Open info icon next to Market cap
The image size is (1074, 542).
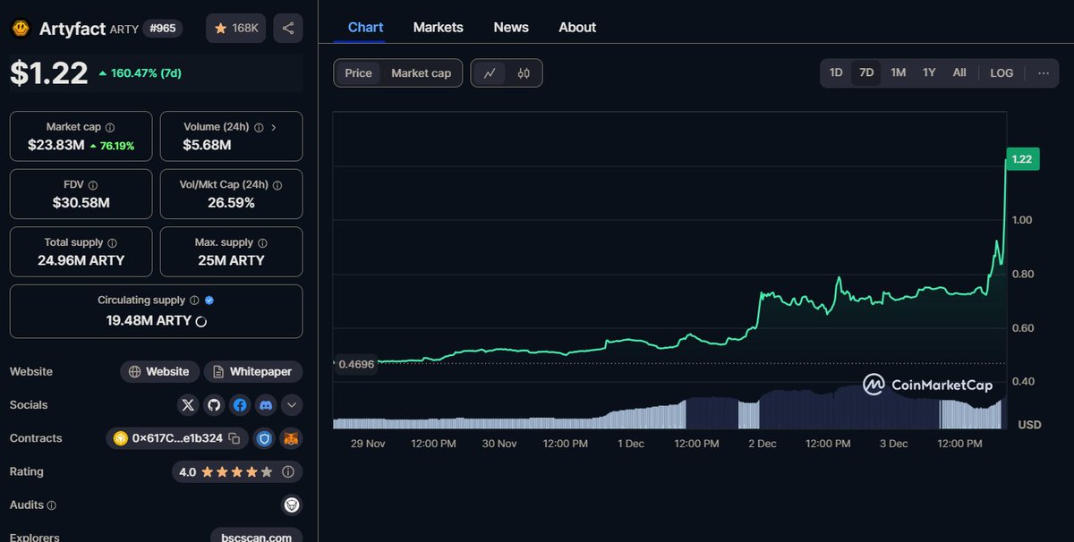[x=110, y=128]
